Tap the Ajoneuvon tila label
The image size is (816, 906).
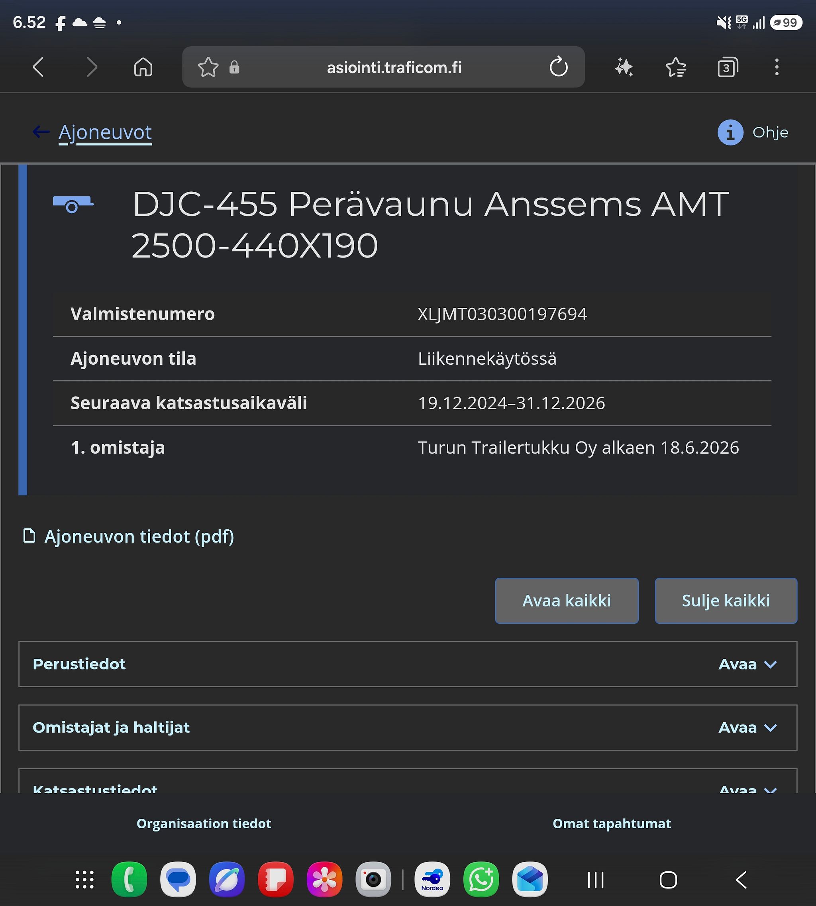(133, 358)
